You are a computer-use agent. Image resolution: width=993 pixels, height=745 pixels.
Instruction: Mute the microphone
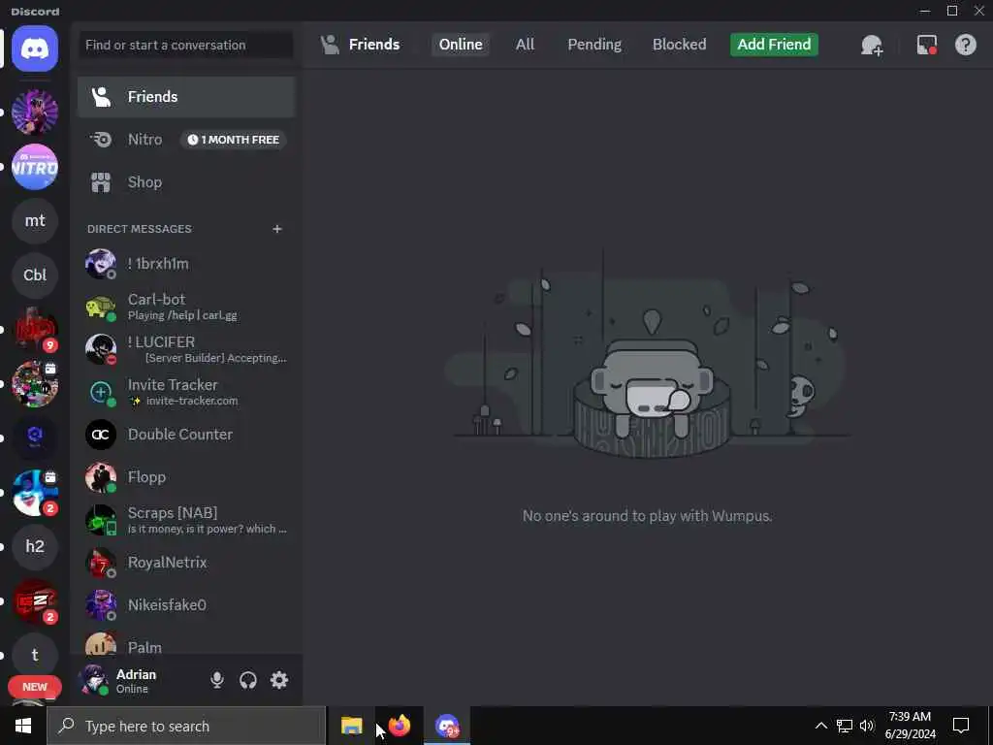[x=217, y=680]
